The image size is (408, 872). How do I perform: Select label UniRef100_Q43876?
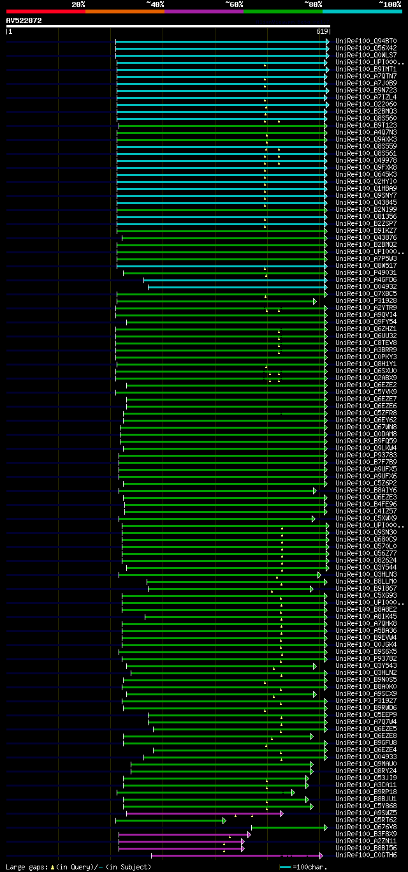(x=366, y=238)
